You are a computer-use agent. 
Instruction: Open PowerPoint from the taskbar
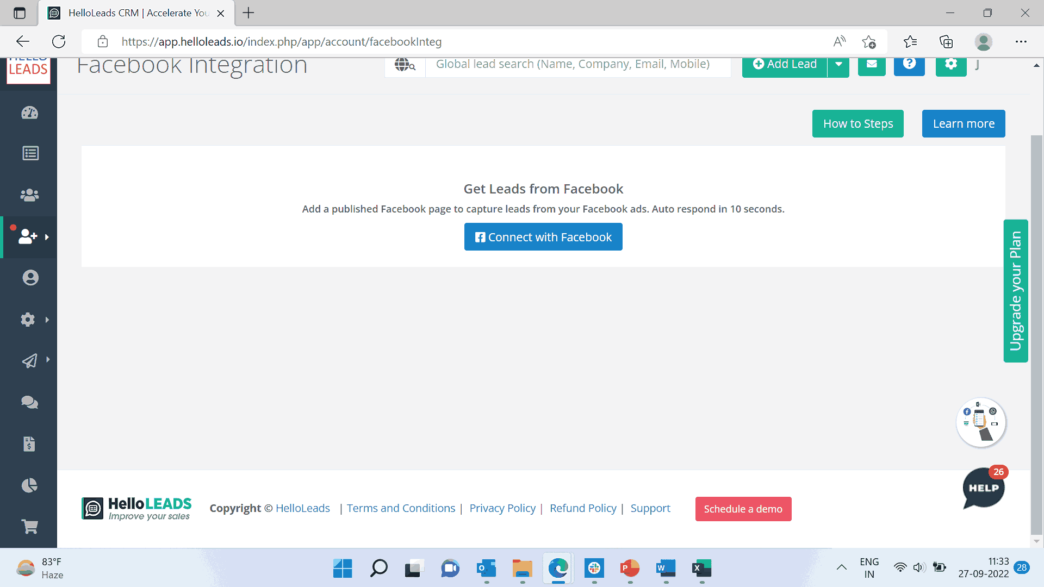630,569
